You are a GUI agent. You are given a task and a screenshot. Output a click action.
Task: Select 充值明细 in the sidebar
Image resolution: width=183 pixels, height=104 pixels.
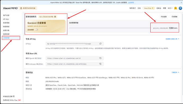(x=6, y=27)
